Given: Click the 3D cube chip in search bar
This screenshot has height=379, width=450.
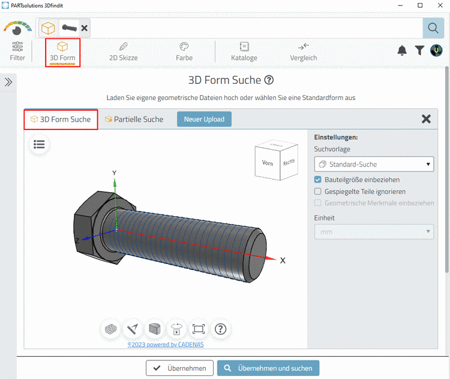Looking at the screenshot, I should click(48, 28).
